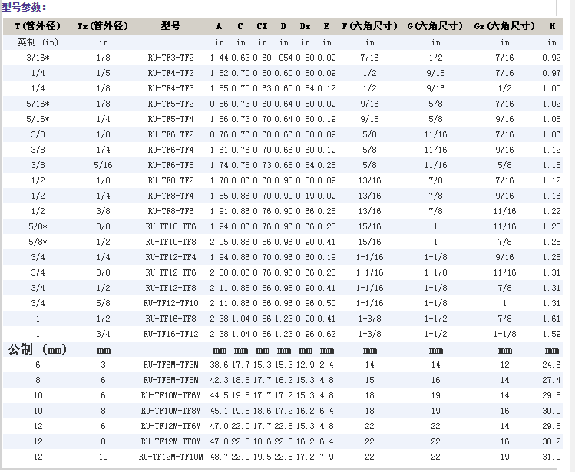Click model cell RU-TF6-TF2

(x=170, y=134)
